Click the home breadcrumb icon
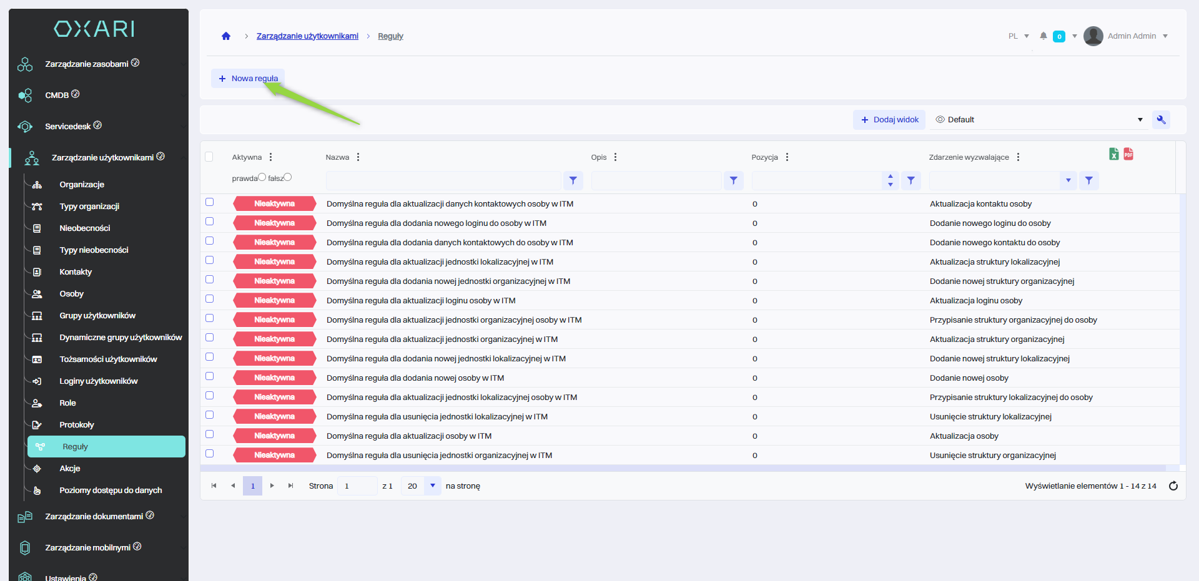 [226, 36]
